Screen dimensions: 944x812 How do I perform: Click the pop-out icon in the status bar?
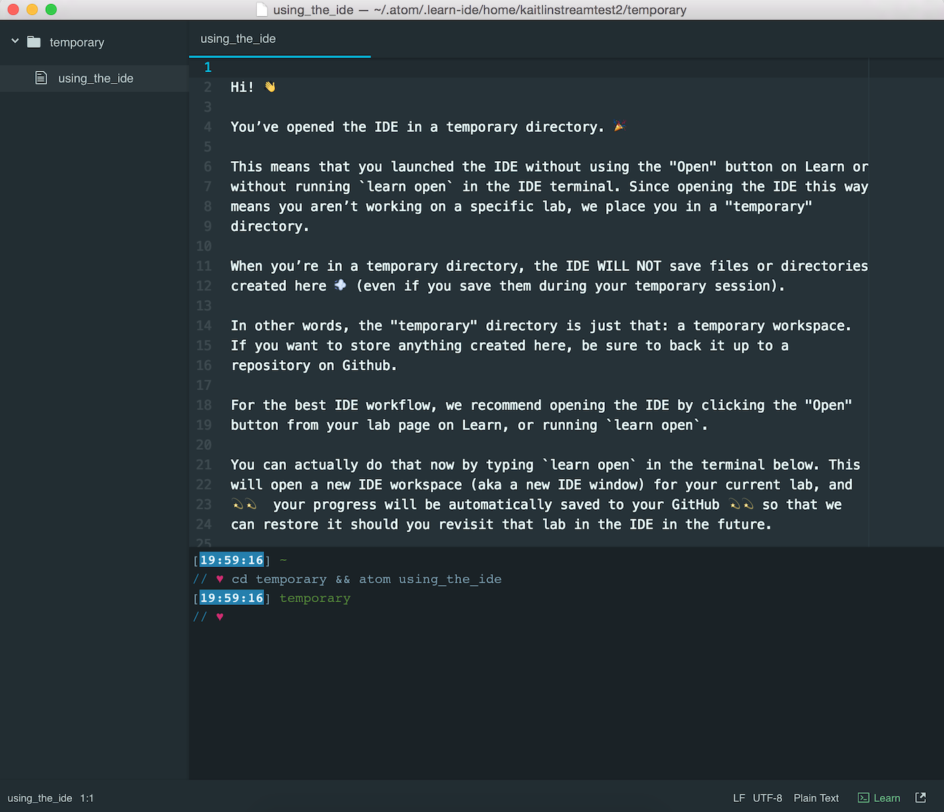tap(920, 798)
